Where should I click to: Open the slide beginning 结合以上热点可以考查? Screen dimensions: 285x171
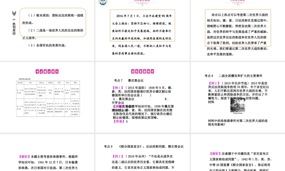point(238,30)
